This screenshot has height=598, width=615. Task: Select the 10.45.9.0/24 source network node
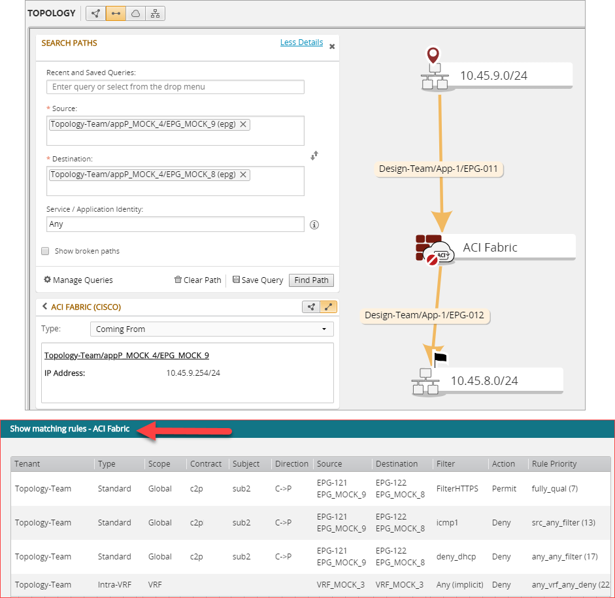click(x=434, y=76)
